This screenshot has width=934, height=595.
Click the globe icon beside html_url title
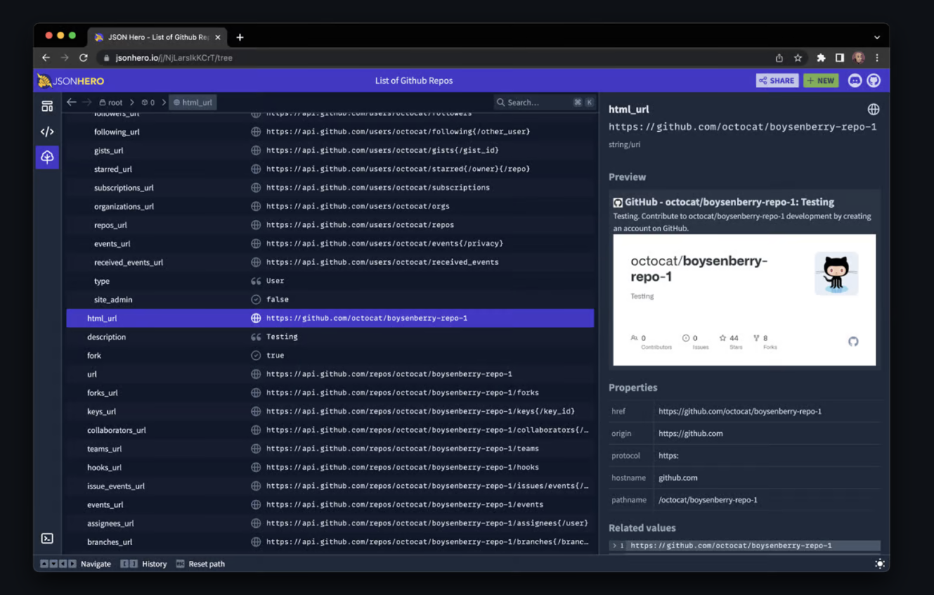tap(873, 109)
